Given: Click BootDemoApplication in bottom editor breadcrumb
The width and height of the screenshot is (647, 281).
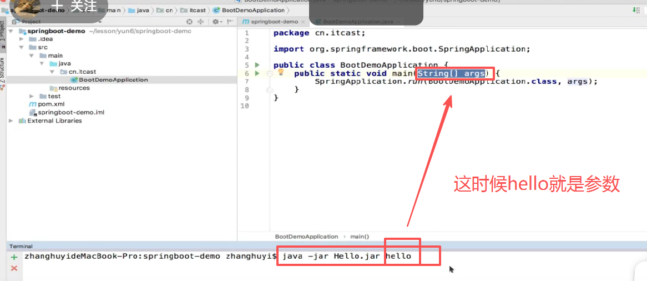Looking at the screenshot, I should [x=307, y=237].
